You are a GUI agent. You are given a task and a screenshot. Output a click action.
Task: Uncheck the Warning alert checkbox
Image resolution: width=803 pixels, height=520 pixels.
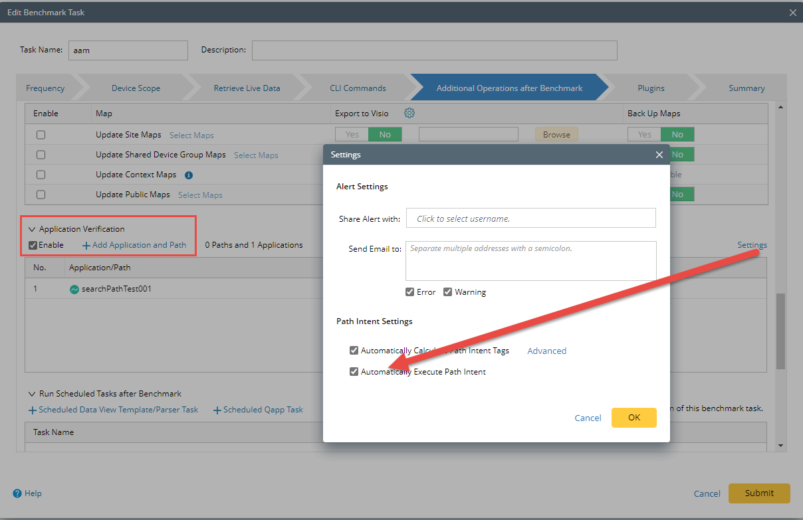447,292
